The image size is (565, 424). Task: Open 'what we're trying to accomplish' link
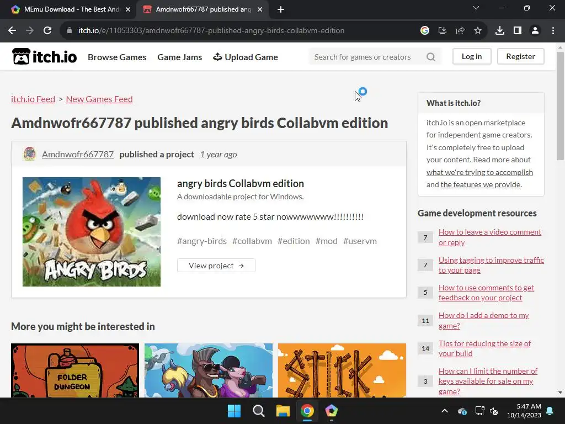pyautogui.click(x=479, y=172)
